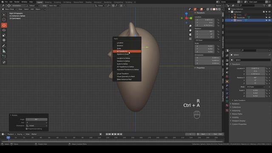Click Scale X field in properties panel

point(255,91)
